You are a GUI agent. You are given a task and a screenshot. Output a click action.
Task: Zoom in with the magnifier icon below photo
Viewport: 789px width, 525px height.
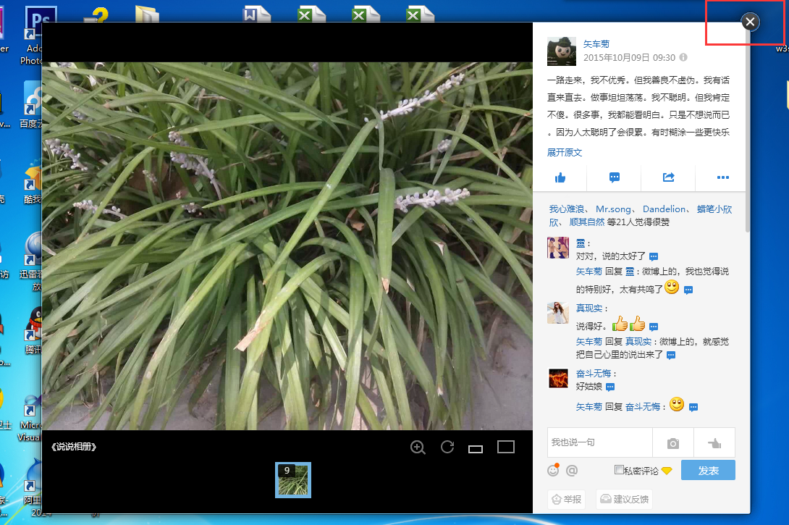(418, 447)
